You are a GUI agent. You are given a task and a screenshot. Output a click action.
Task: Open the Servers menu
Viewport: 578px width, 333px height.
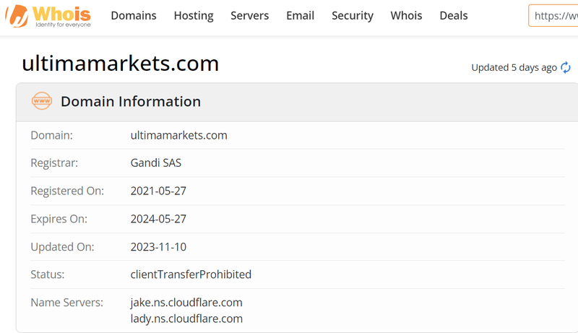[x=249, y=15]
